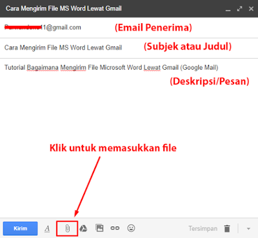Screen dimensions: 258x238
Task: Click the recipient email address field
Action: [129, 28]
